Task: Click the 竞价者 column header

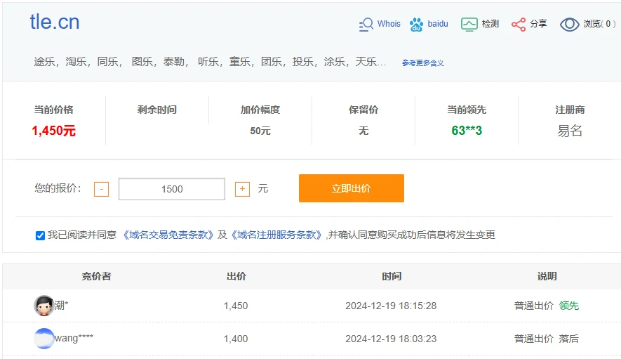Action: pos(96,276)
